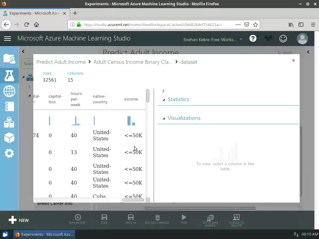
Task: Click the feedback smiley icon
Action: coord(283,38)
